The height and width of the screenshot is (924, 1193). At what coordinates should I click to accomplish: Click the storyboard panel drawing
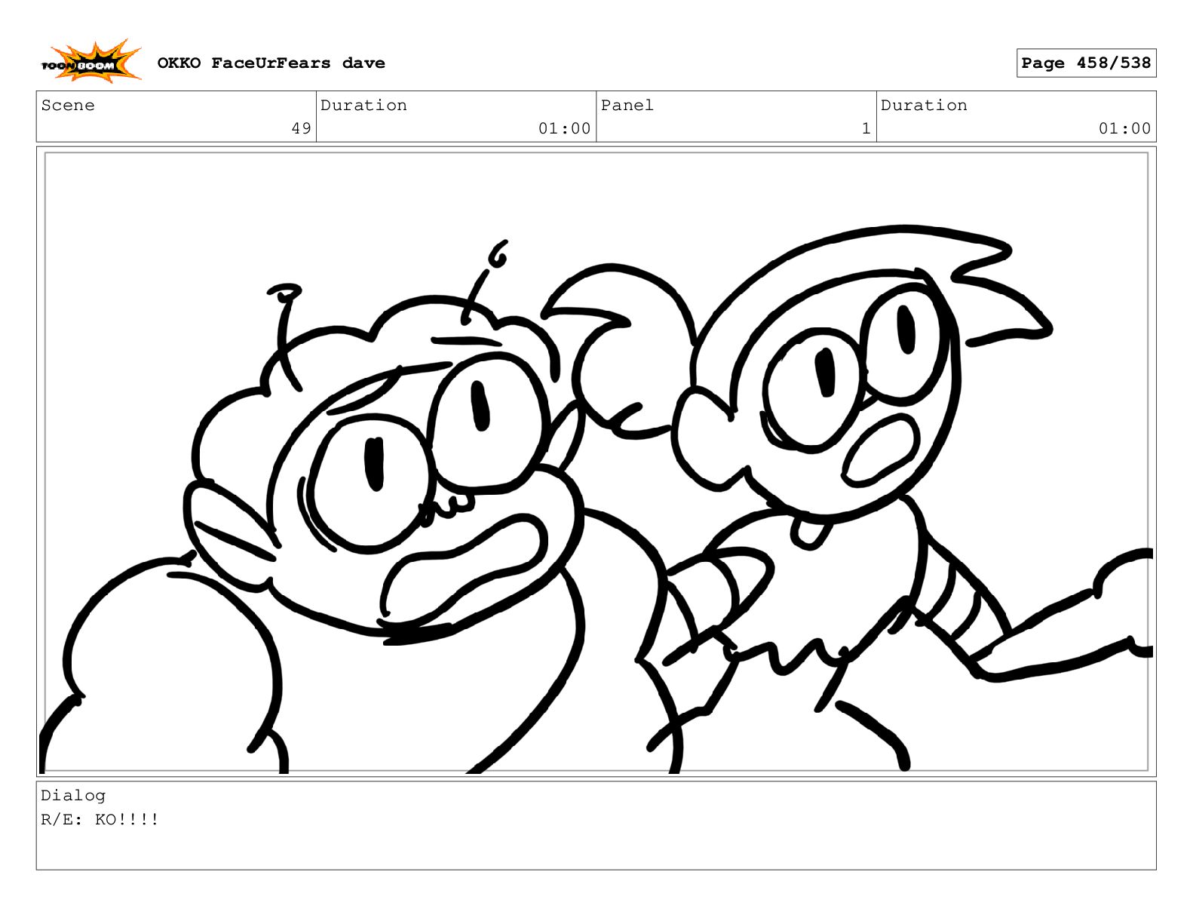click(x=596, y=462)
